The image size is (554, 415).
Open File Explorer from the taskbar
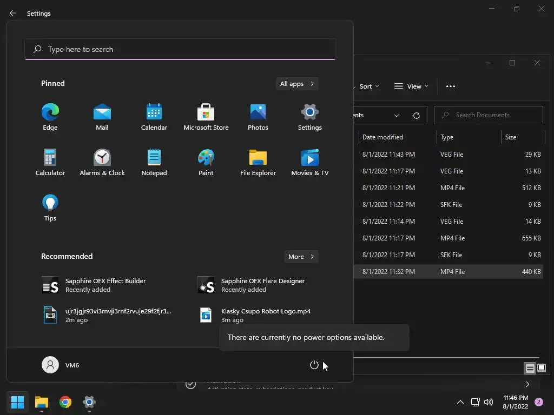click(41, 402)
